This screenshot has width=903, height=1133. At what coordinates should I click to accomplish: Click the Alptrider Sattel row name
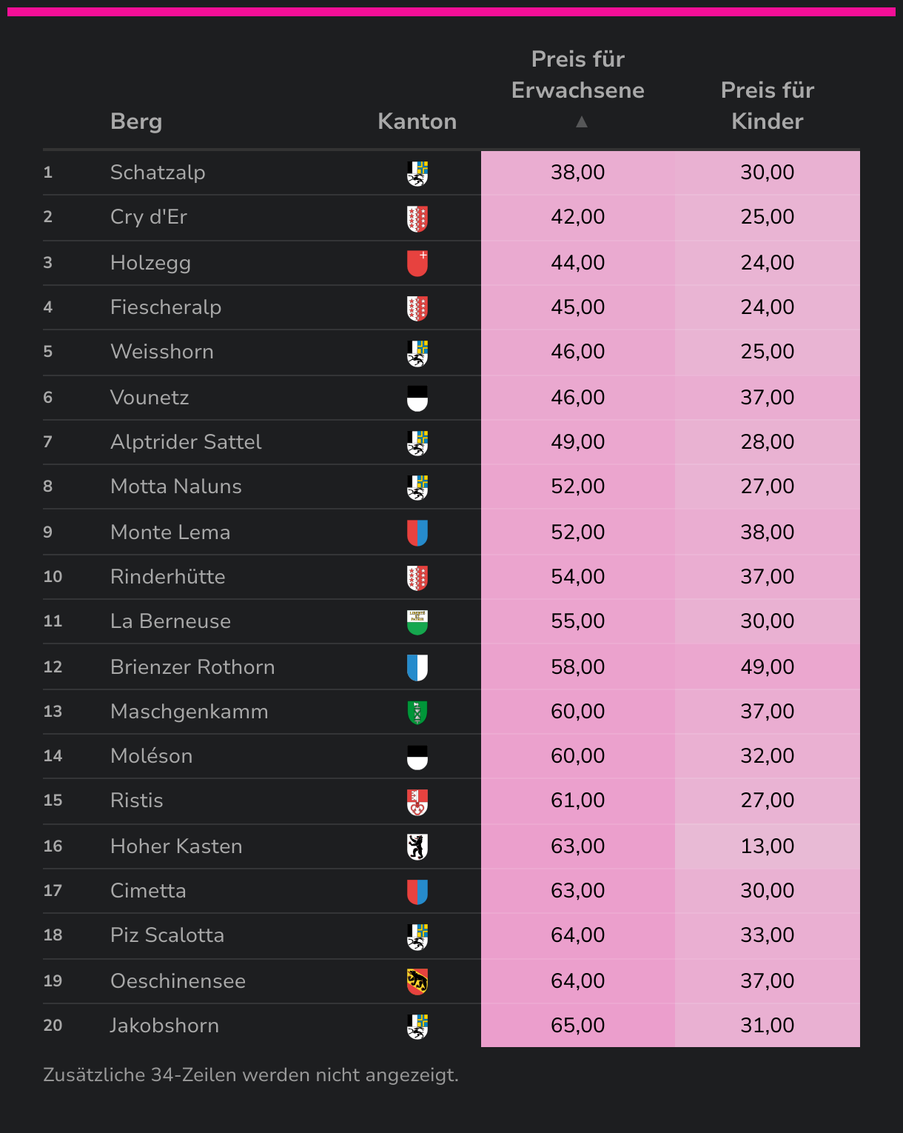tap(186, 442)
